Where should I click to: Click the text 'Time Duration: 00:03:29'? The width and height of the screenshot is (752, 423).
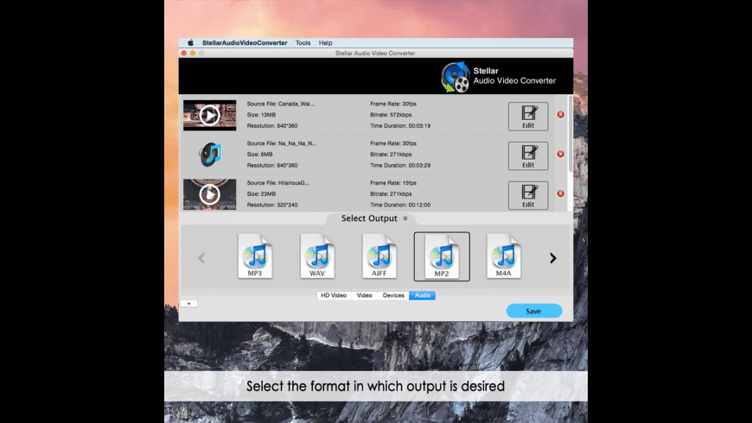click(x=400, y=165)
